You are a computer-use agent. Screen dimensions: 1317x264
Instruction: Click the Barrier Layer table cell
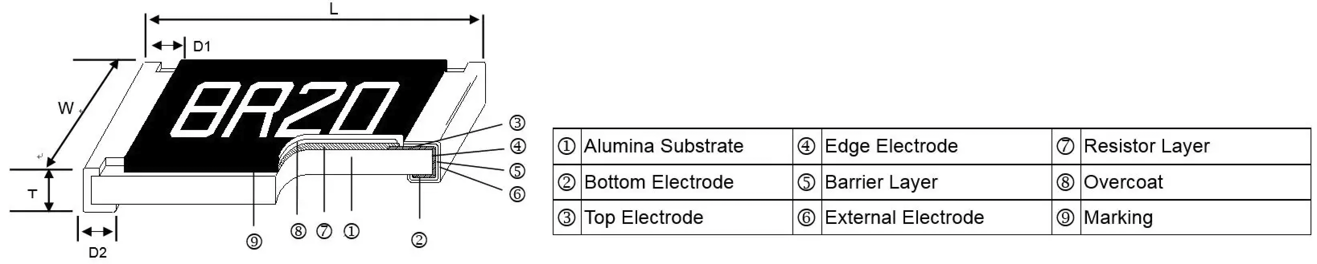pyautogui.click(x=881, y=182)
